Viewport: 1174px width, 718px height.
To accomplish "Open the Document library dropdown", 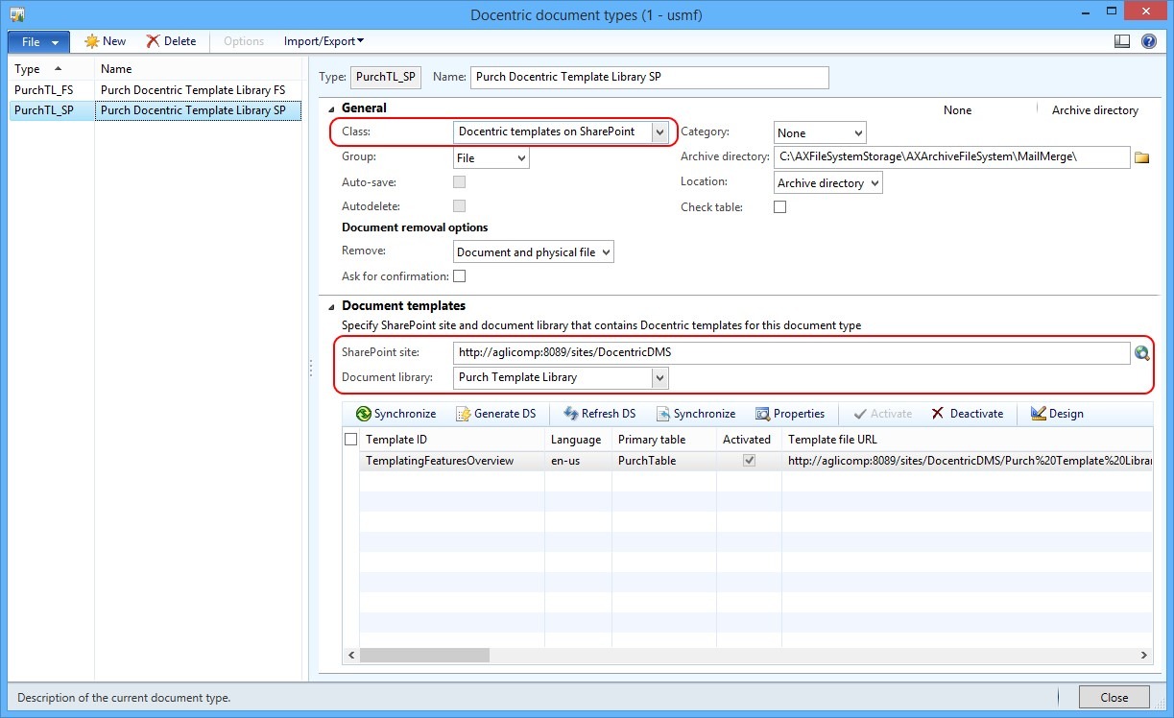I will [659, 378].
